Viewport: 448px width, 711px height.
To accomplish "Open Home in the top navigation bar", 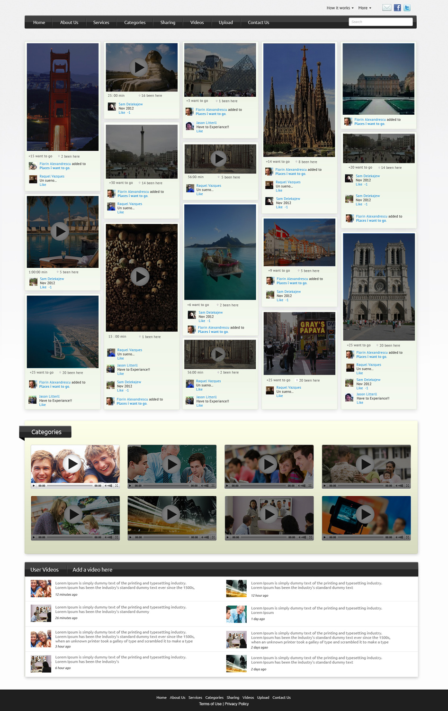I will pos(39,22).
